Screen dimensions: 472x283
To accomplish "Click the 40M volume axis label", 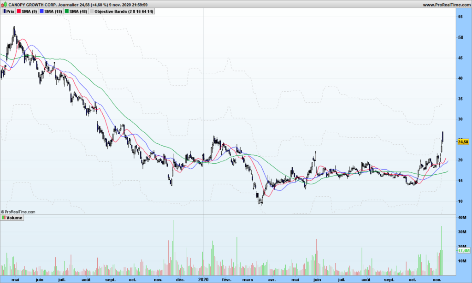I will (462, 218).
